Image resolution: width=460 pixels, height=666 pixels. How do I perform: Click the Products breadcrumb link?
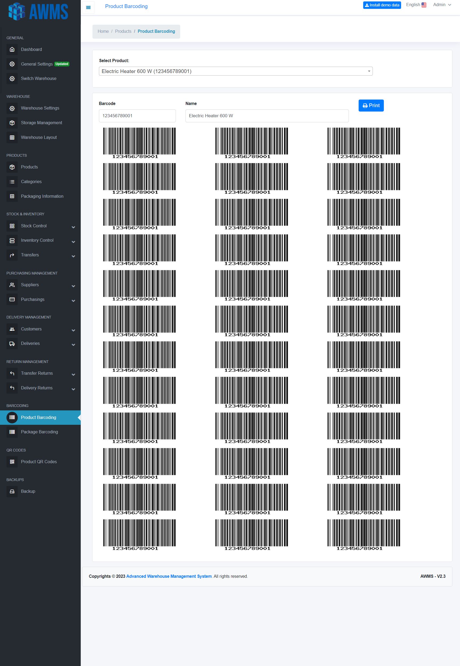pyautogui.click(x=123, y=31)
